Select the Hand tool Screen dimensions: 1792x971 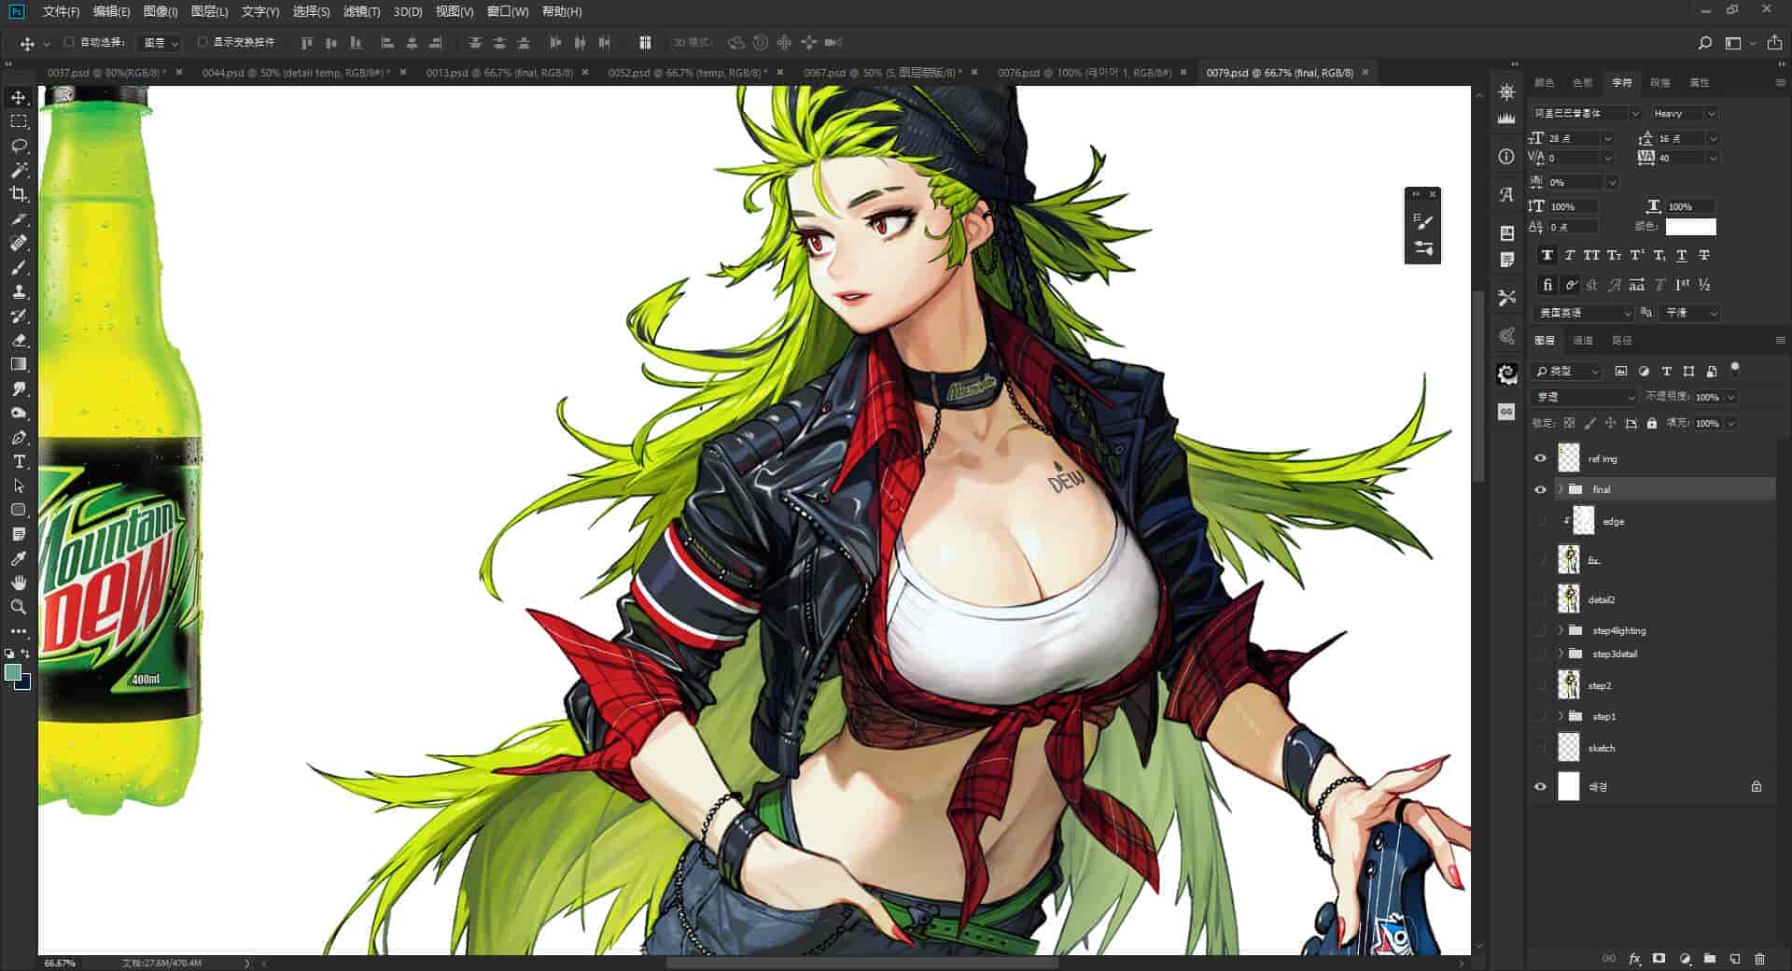tap(19, 583)
